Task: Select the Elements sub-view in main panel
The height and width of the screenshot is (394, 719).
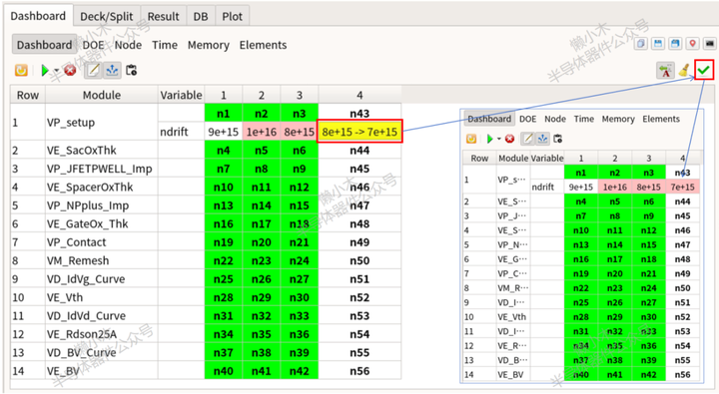Action: (263, 45)
